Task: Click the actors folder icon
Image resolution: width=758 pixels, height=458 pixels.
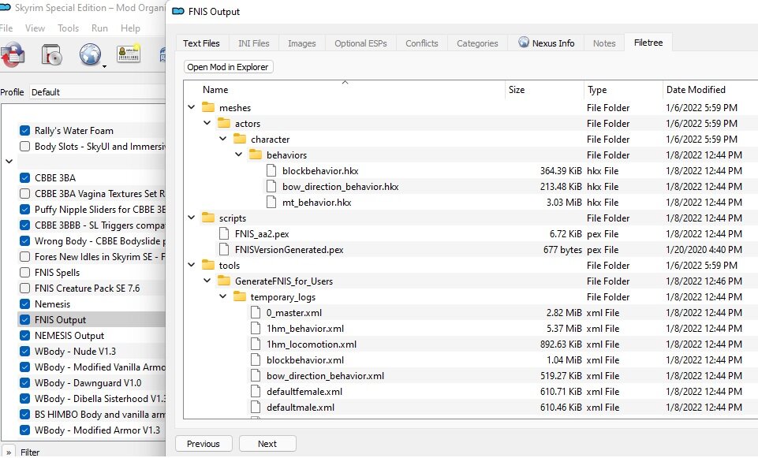Action: click(224, 123)
